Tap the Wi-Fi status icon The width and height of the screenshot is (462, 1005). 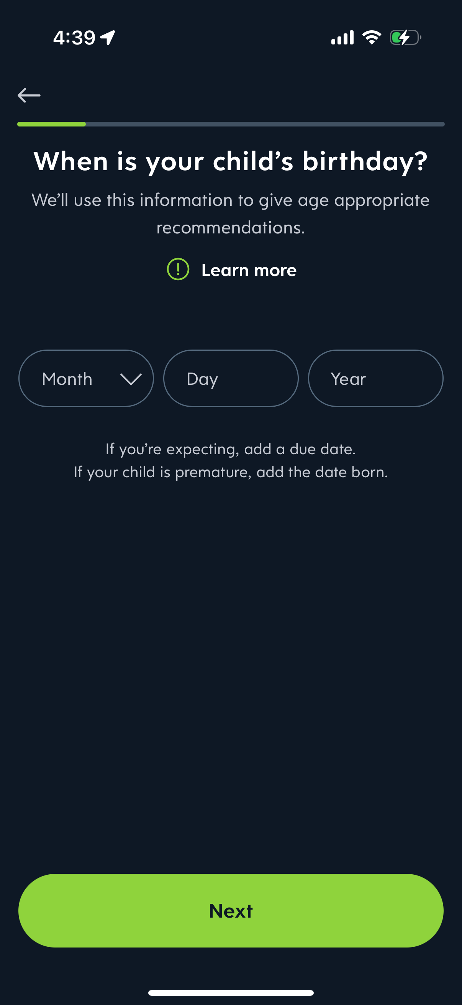(372, 38)
